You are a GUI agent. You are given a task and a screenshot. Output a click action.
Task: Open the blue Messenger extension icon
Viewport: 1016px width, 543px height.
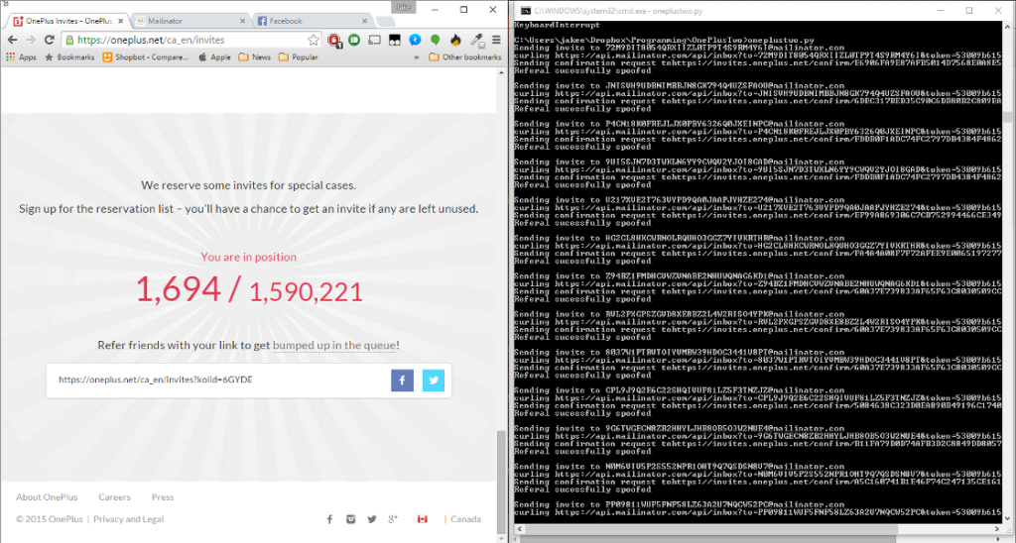415,40
